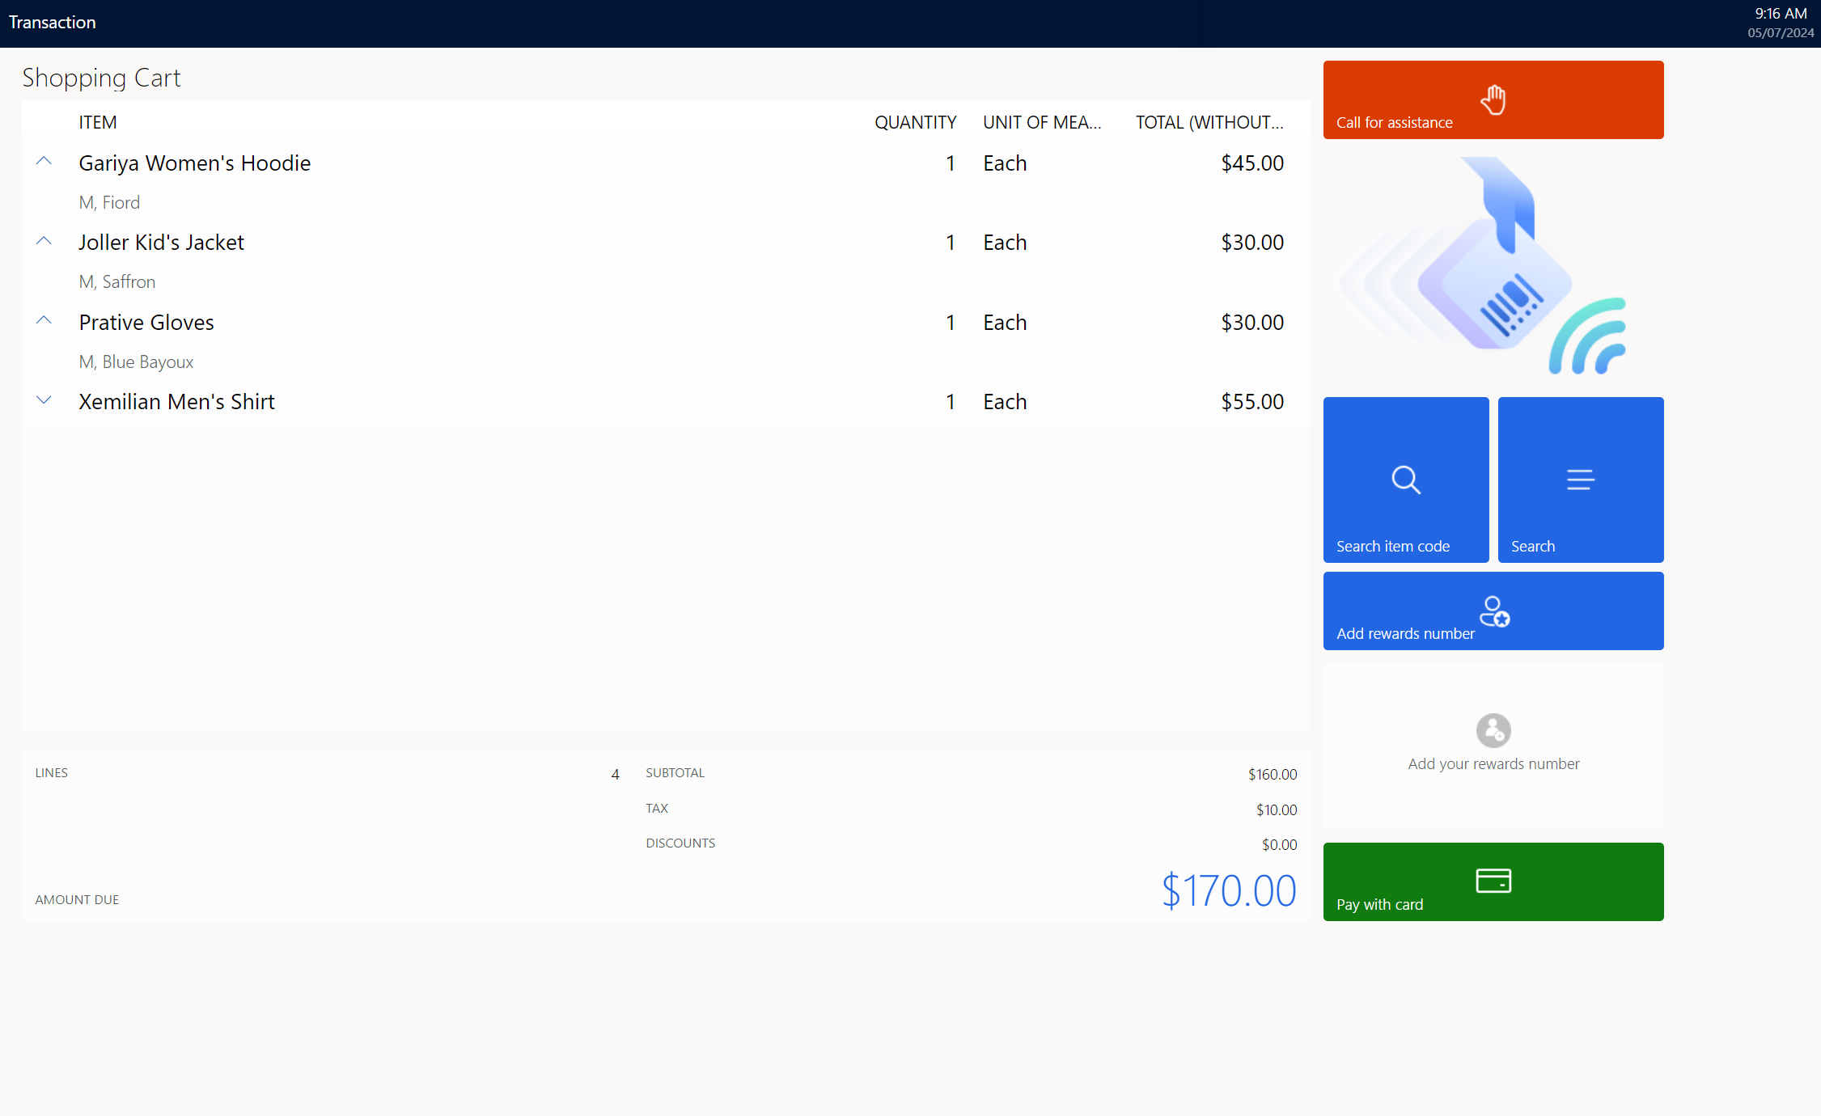Click the Pay with card button
This screenshot has height=1116, width=1821.
tap(1493, 881)
